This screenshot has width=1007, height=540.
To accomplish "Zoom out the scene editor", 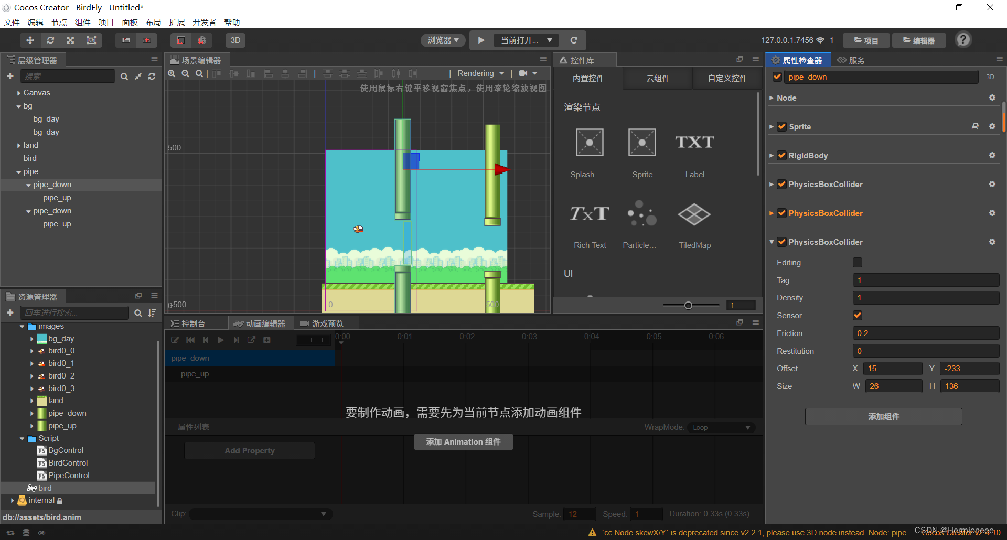I will [185, 74].
